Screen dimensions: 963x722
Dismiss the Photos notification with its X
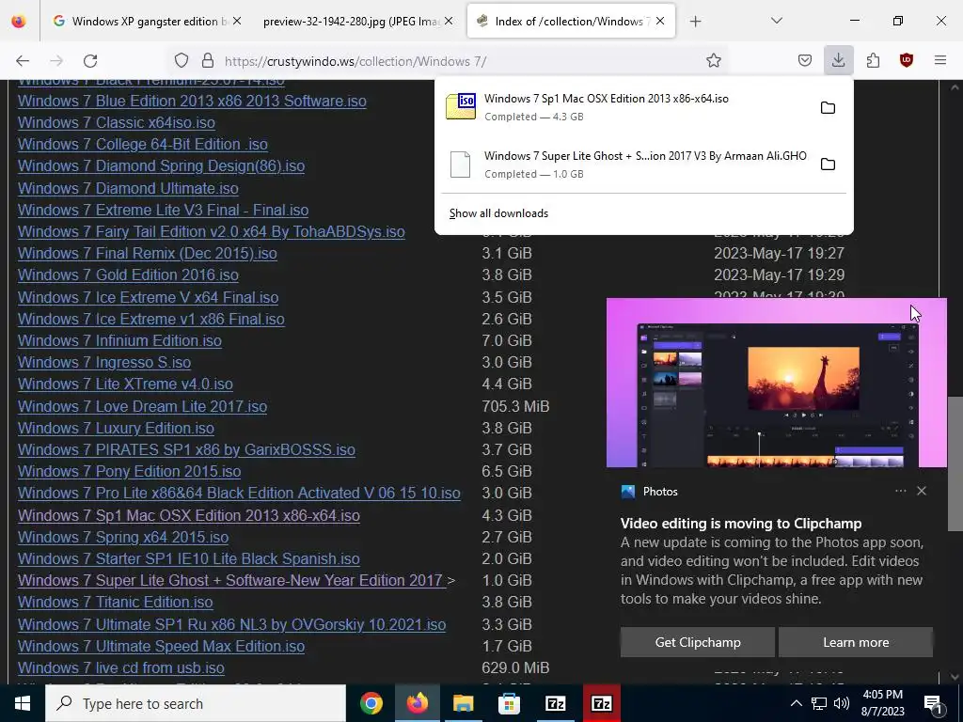click(x=922, y=491)
